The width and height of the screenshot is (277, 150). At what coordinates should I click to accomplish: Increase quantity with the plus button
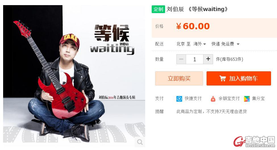208,59
